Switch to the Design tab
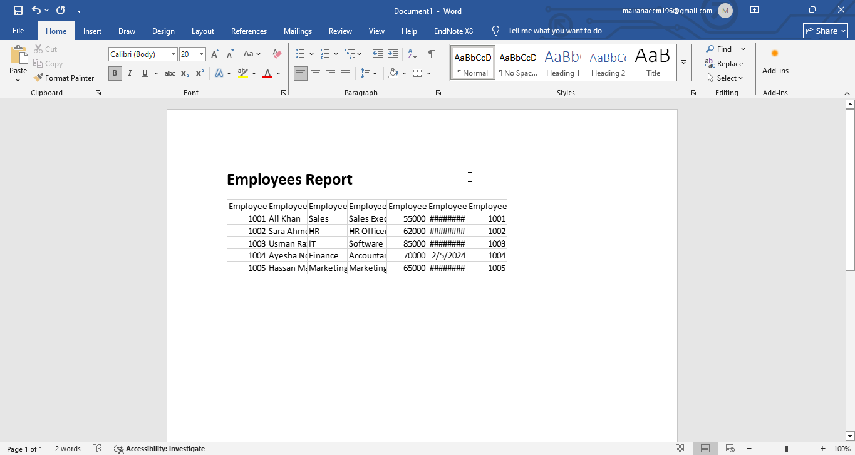The width and height of the screenshot is (855, 455). tap(163, 31)
